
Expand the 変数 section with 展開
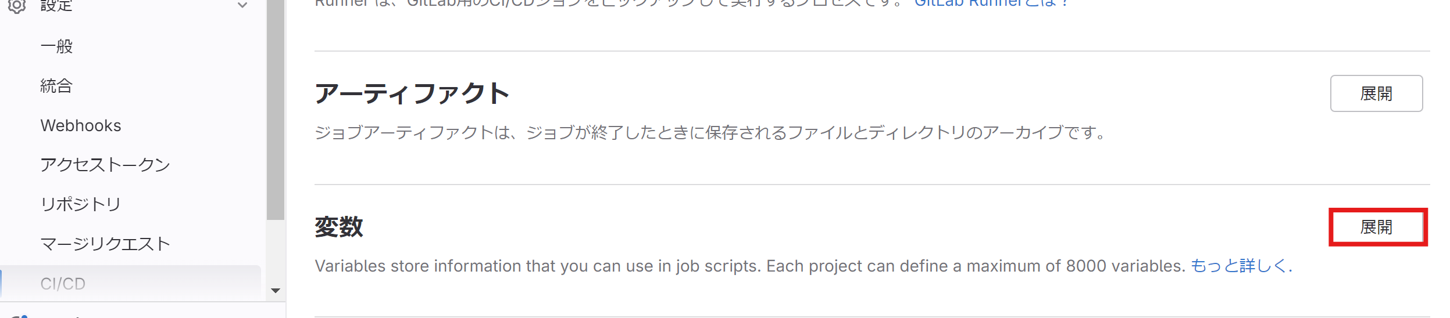pyautogui.click(x=1376, y=227)
